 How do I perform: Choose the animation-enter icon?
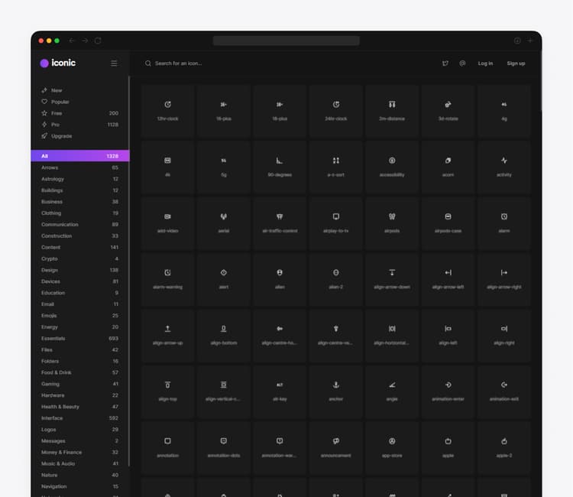tap(448, 392)
